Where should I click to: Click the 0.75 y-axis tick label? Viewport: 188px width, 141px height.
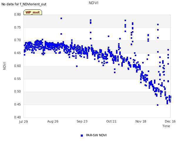click(18, 27)
